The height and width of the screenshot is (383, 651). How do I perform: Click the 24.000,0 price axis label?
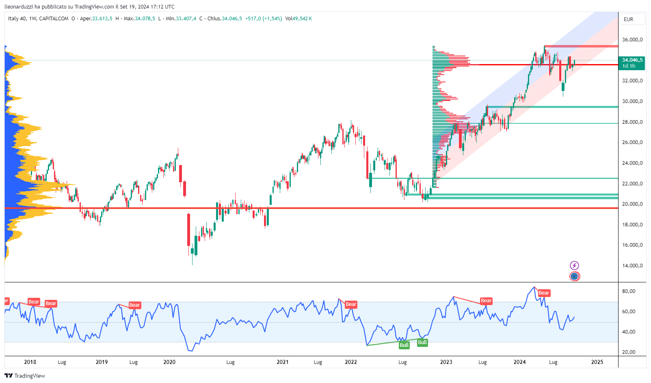click(x=632, y=163)
